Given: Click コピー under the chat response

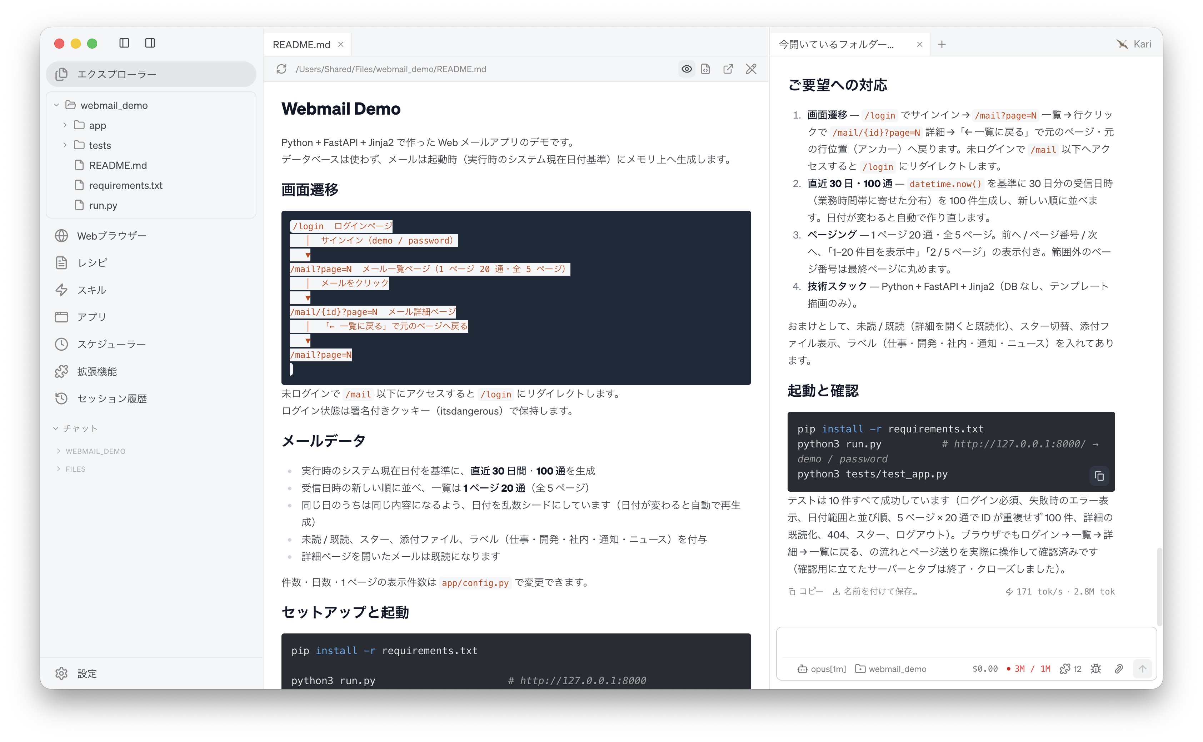Looking at the screenshot, I should [805, 592].
